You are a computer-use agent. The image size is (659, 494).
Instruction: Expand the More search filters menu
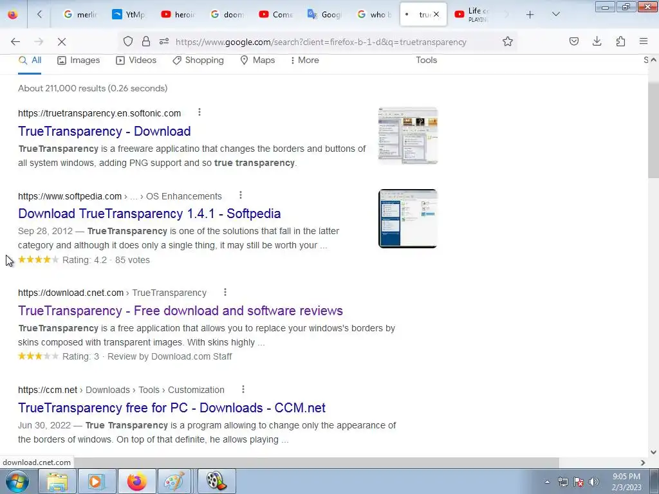(304, 60)
